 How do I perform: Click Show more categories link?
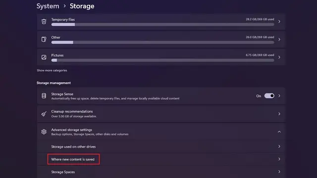click(x=52, y=70)
